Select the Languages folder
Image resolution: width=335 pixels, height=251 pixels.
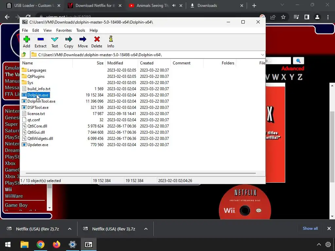[x=37, y=70]
